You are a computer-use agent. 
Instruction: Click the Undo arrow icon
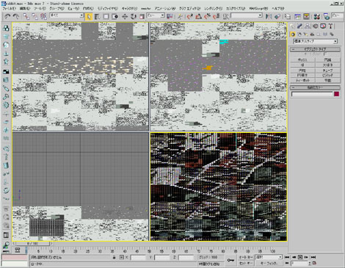[x=7, y=16]
